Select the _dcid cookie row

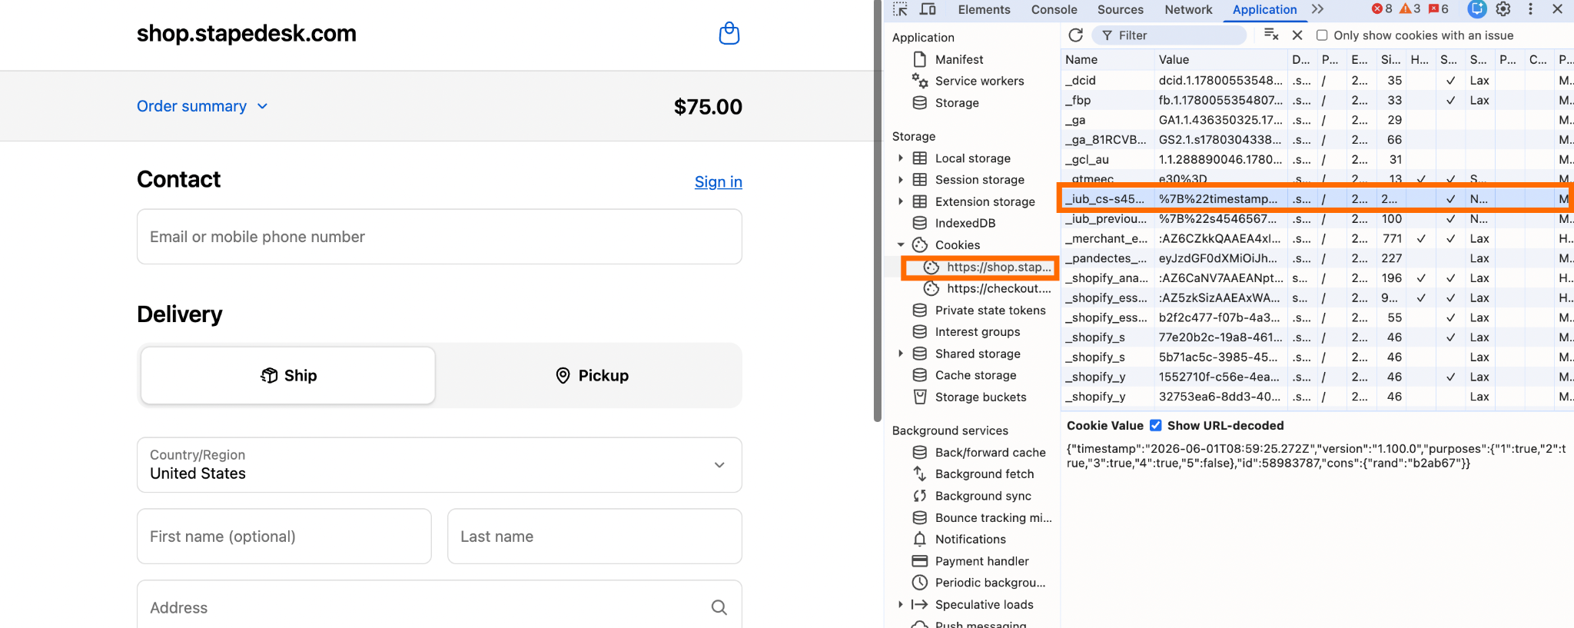(x=1317, y=80)
